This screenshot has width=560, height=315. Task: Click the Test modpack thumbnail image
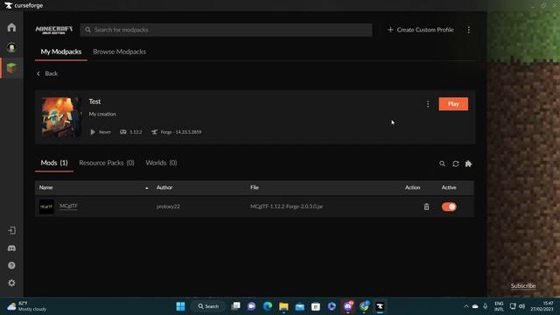(62, 117)
